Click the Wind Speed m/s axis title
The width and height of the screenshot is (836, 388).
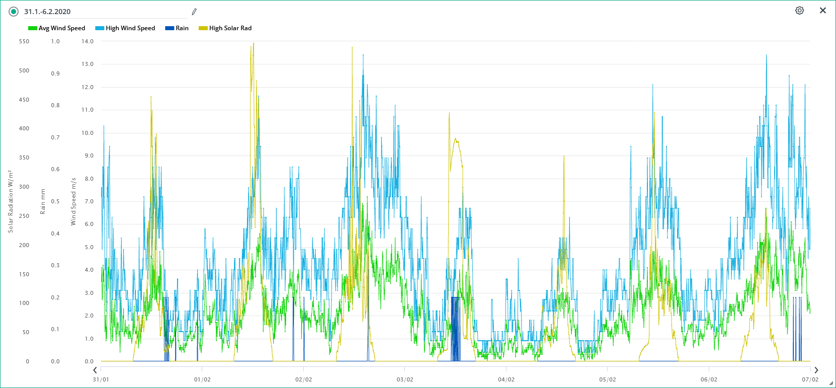73,201
